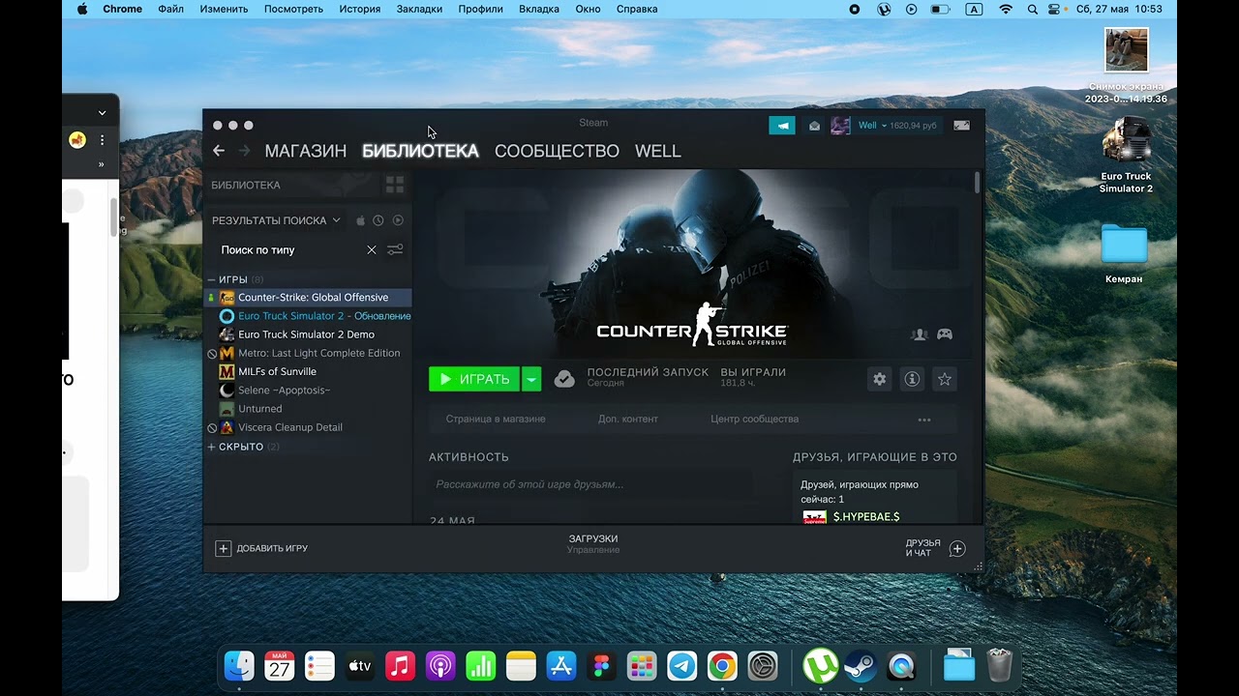This screenshot has width=1239, height=696.
Task: Click the add game plus icon
Action: point(223,548)
